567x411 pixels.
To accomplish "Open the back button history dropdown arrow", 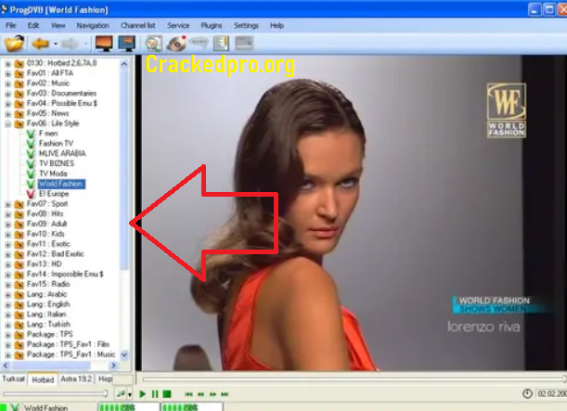I will [x=56, y=45].
